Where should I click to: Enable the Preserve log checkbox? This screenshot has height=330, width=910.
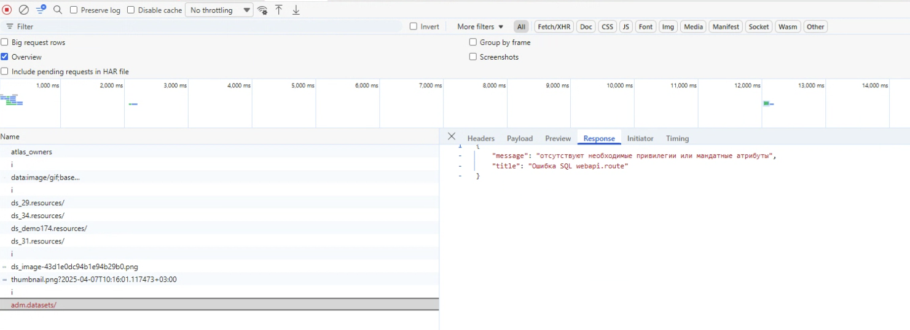click(x=74, y=10)
